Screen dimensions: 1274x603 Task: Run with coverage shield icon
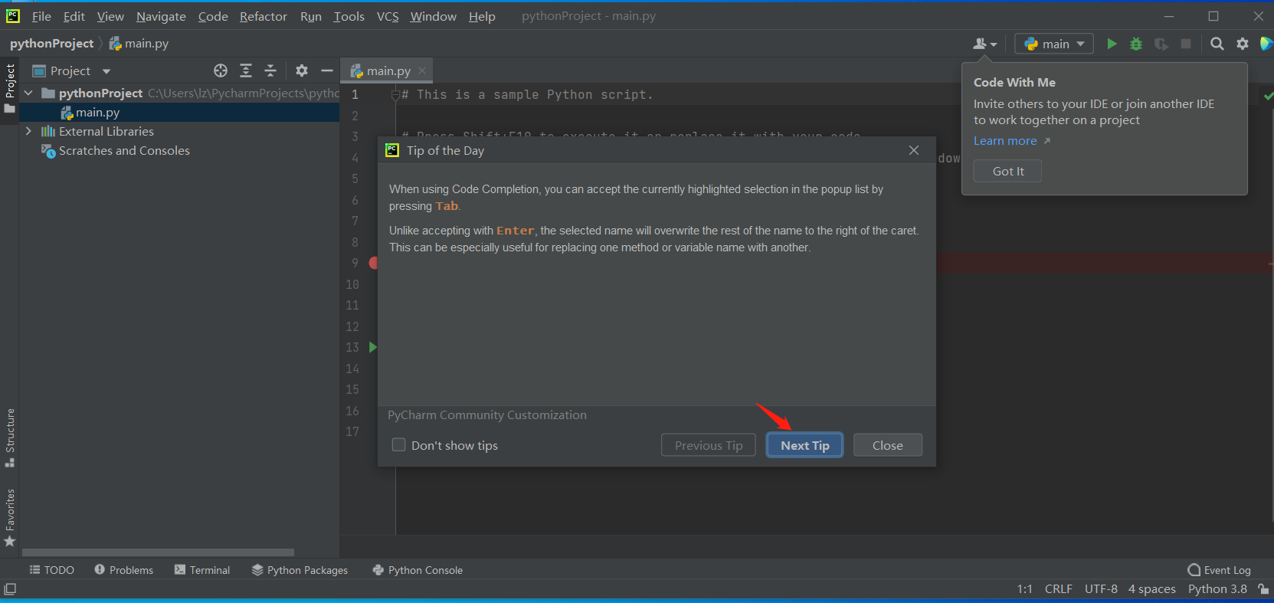click(1161, 44)
